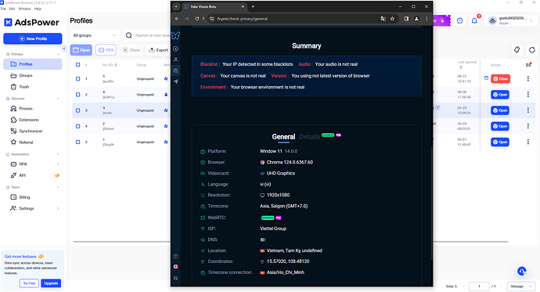This screenshot has height=292, width=540.
Task: Click the refresh icon in AdsPower Profiles
Action: tap(532, 50)
